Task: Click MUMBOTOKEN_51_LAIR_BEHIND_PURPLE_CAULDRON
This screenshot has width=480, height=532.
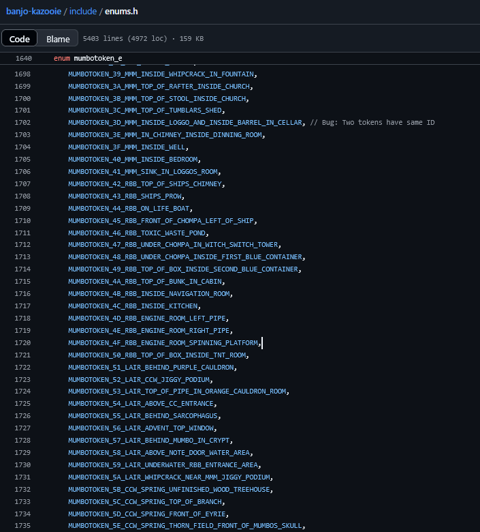Action: [151, 368]
